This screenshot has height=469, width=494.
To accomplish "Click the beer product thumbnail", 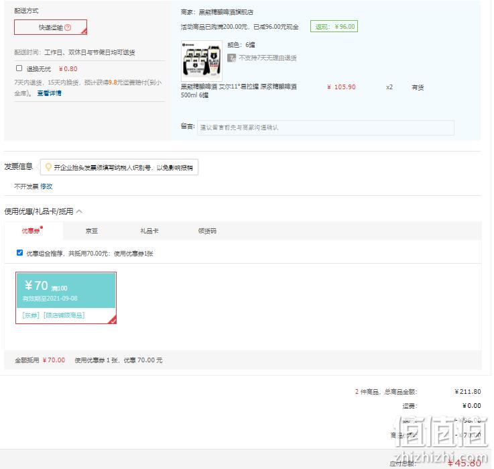I will 202,60.
